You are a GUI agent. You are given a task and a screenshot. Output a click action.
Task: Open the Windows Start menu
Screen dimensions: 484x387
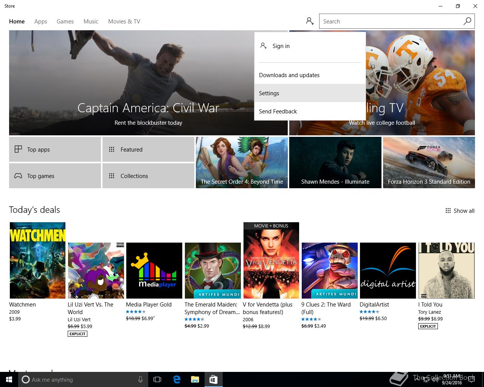tap(9, 379)
